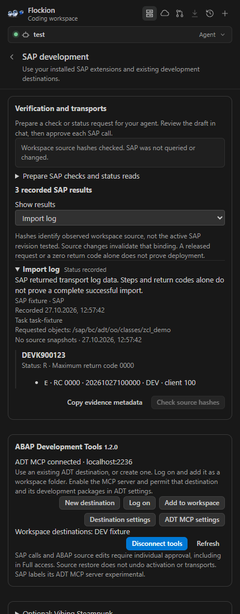Click the 'SAP fixture · SAP' line
240x614 pixels.
39,300
